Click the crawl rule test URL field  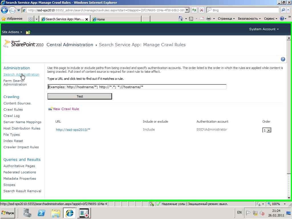pyautogui.click(x=137, y=87)
